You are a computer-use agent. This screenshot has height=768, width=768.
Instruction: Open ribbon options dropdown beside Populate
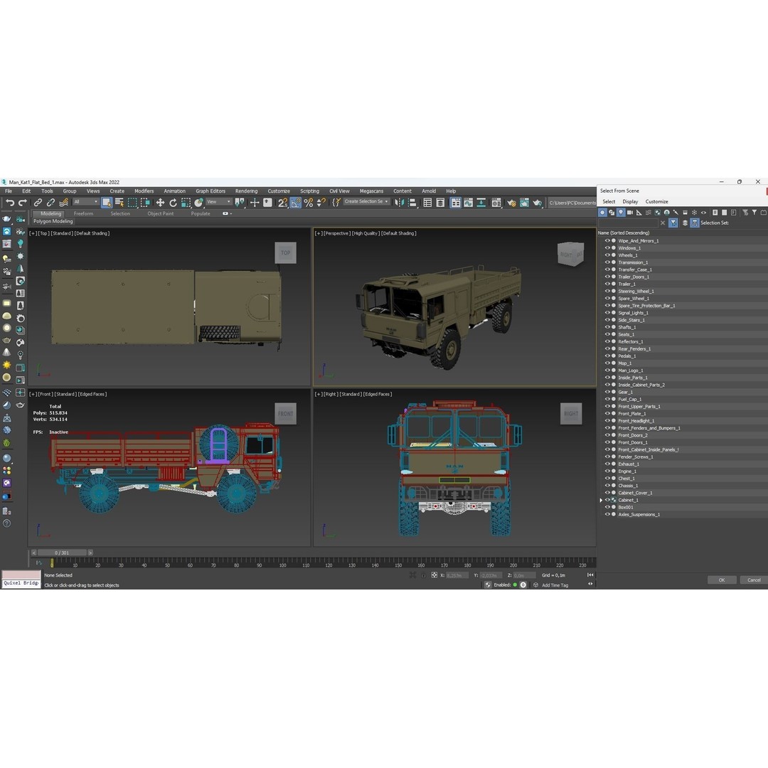point(227,213)
